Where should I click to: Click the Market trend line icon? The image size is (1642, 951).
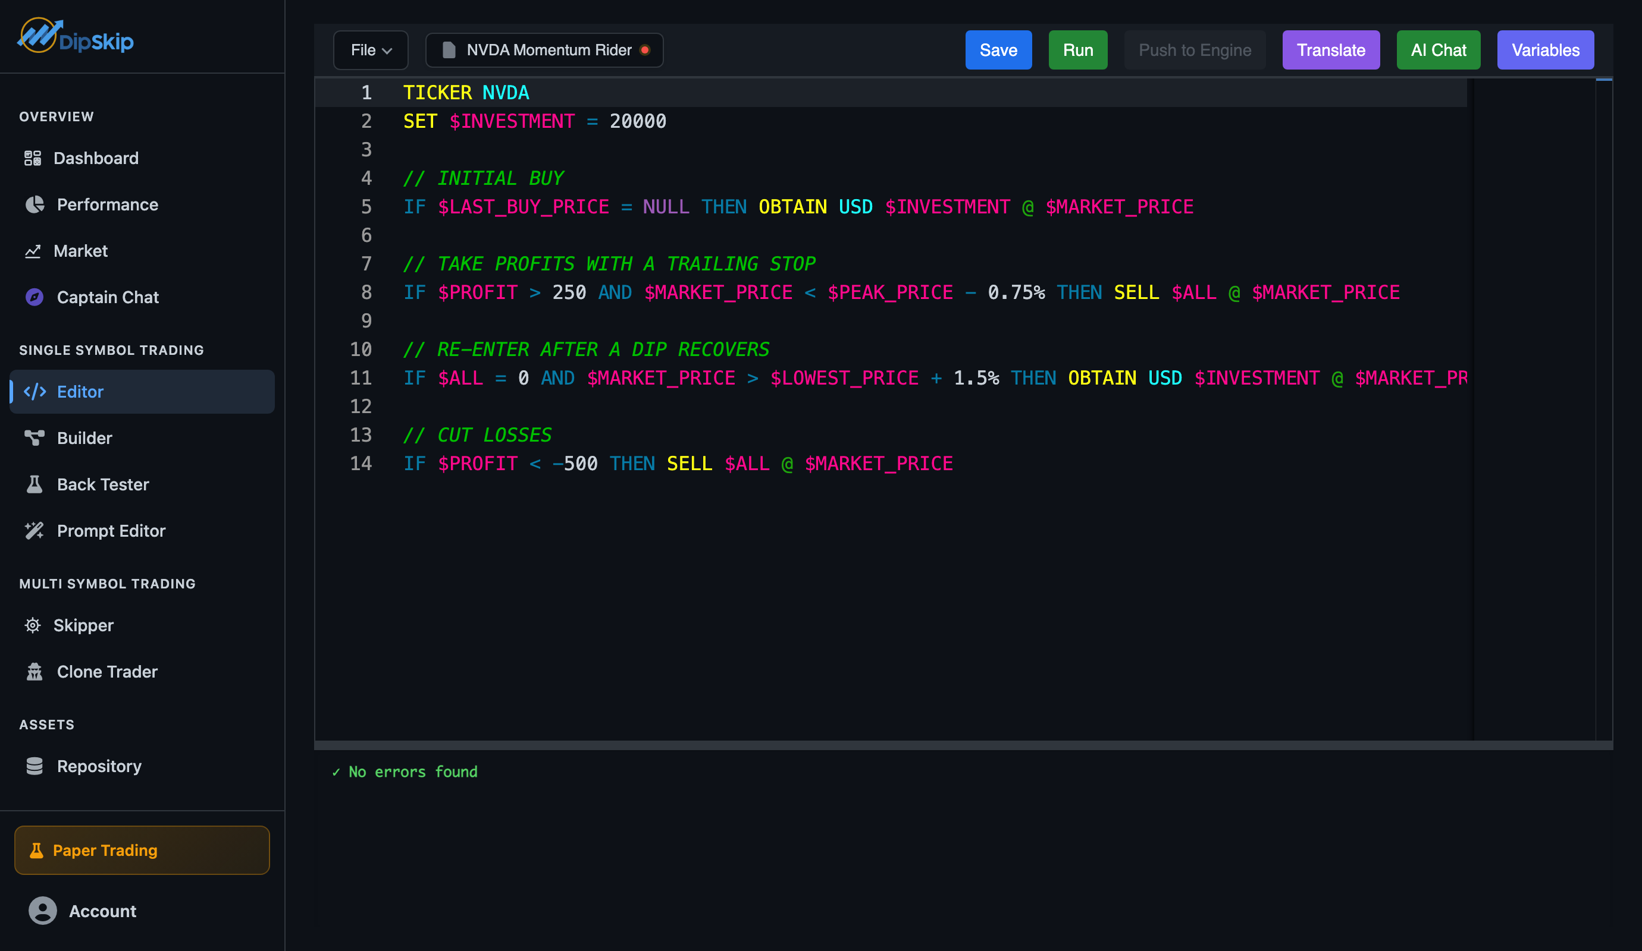(x=33, y=251)
